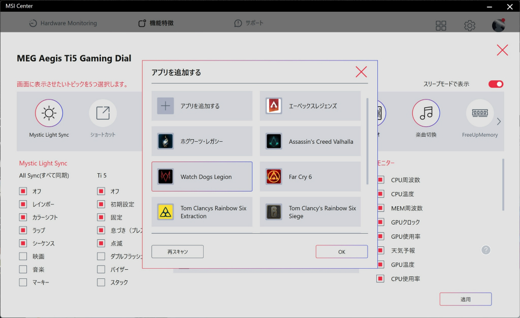Image resolution: width=520 pixels, height=318 pixels.
Task: Click the 再スキャン button
Action: [177, 251]
